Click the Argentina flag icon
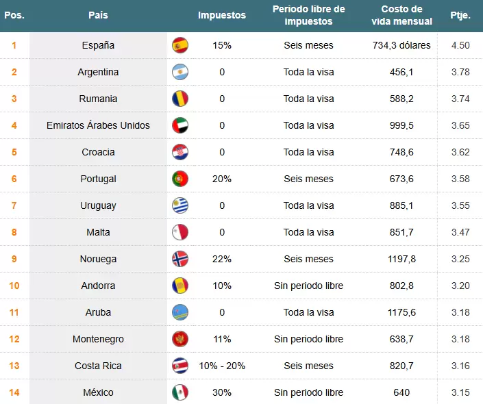 coord(180,73)
